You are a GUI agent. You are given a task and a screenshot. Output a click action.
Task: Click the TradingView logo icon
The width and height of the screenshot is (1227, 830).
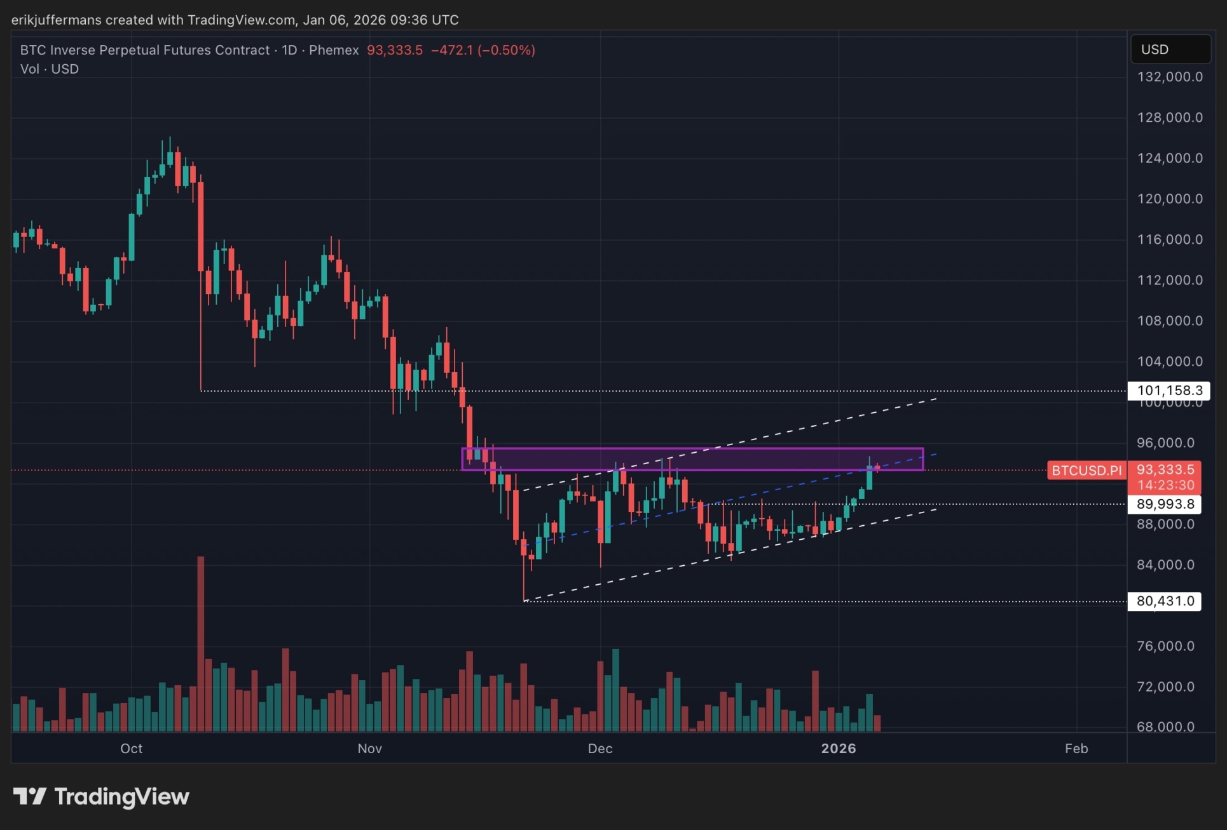coord(30,796)
